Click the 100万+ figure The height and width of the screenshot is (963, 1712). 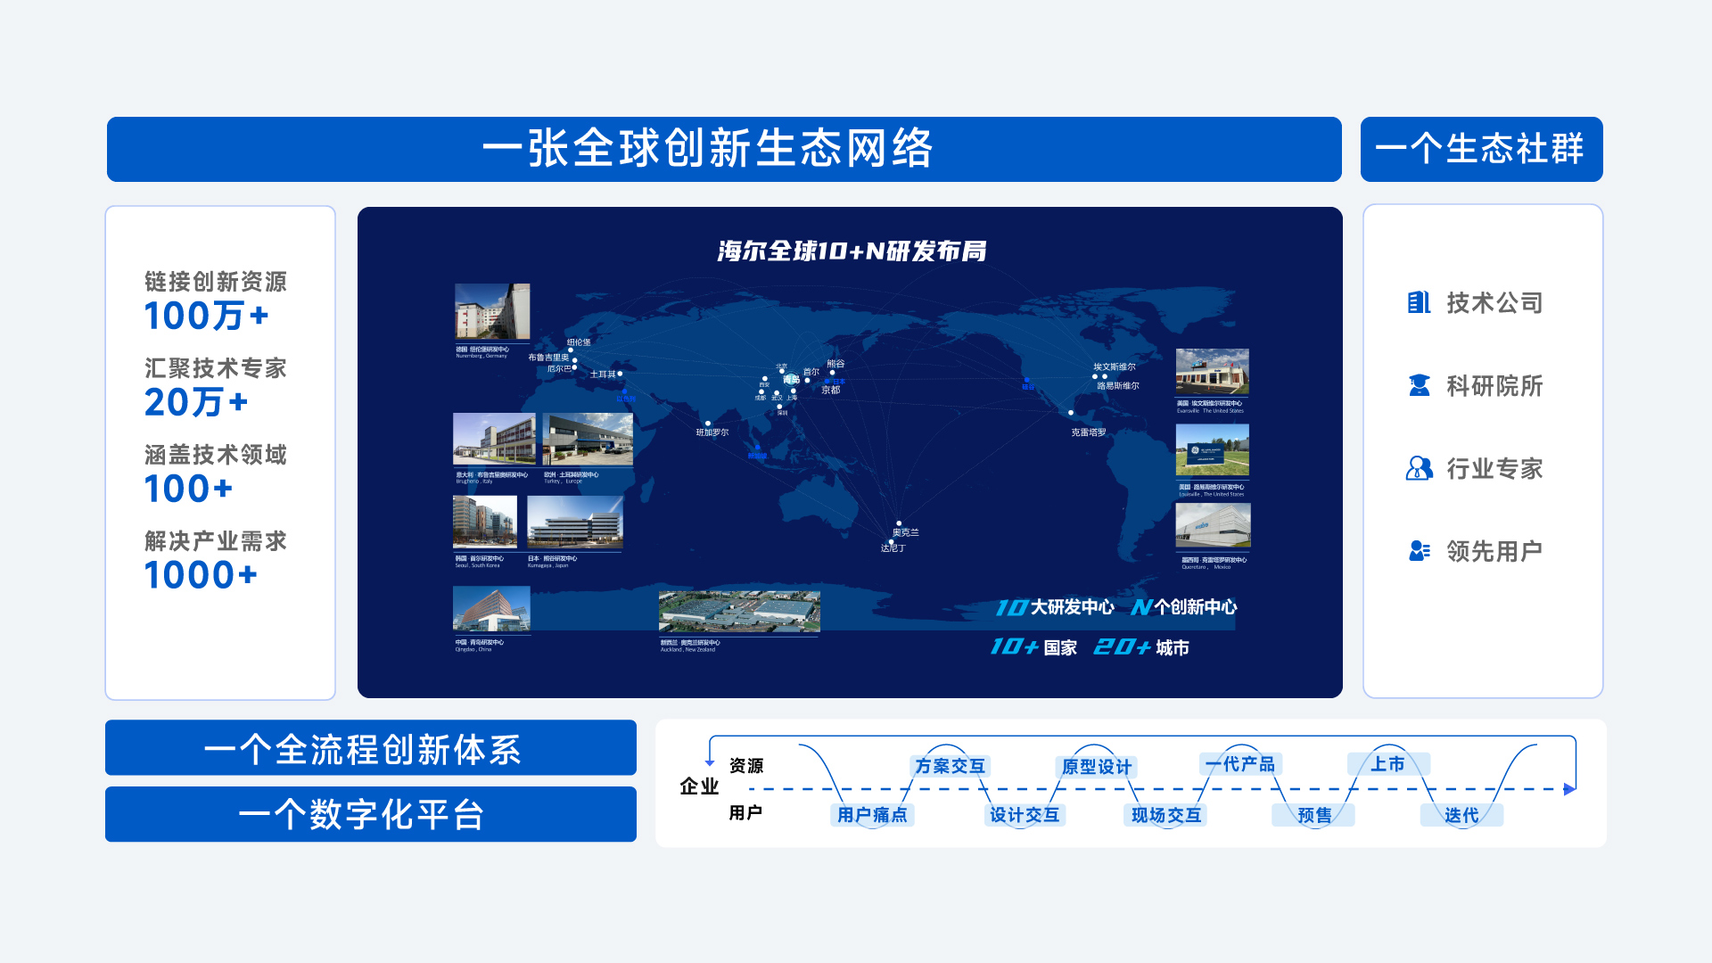click(x=206, y=316)
